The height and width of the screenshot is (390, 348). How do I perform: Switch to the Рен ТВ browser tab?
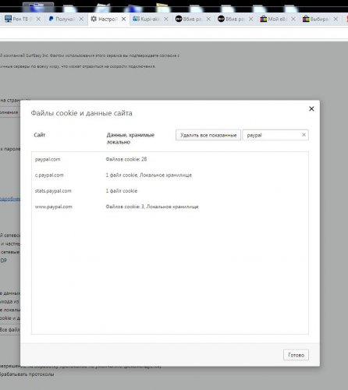coord(22,19)
